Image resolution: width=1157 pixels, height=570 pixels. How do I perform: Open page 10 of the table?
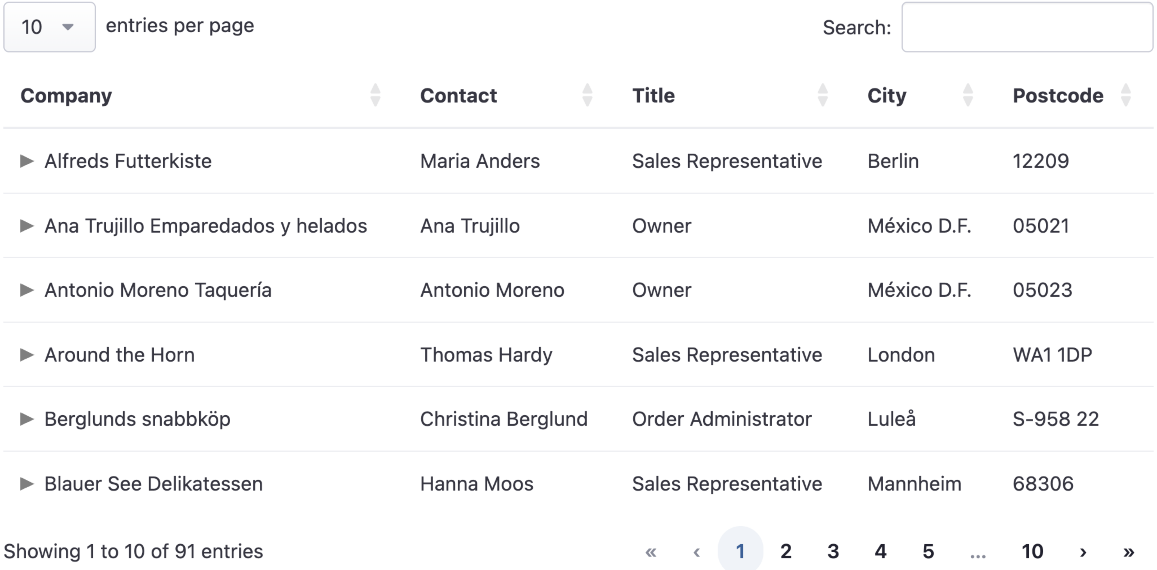click(x=1032, y=551)
